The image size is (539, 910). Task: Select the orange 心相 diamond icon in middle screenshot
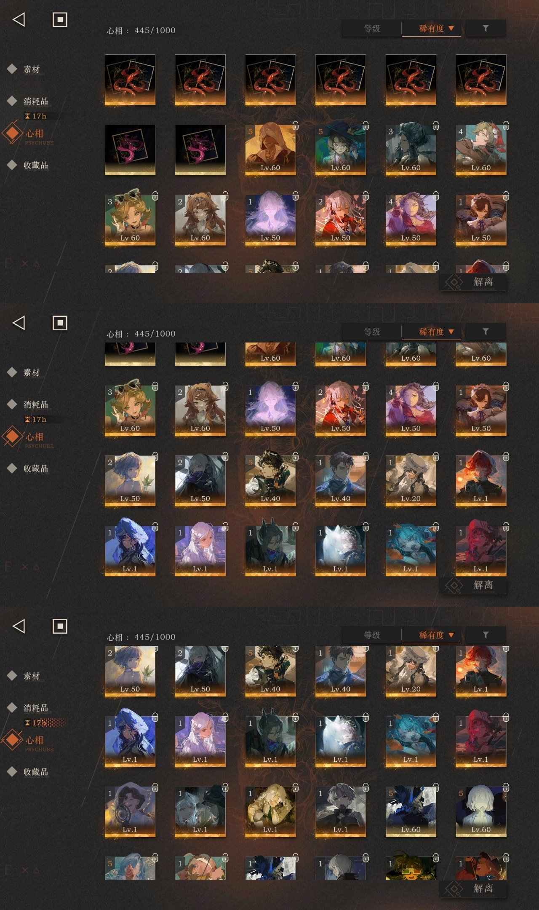tap(13, 436)
